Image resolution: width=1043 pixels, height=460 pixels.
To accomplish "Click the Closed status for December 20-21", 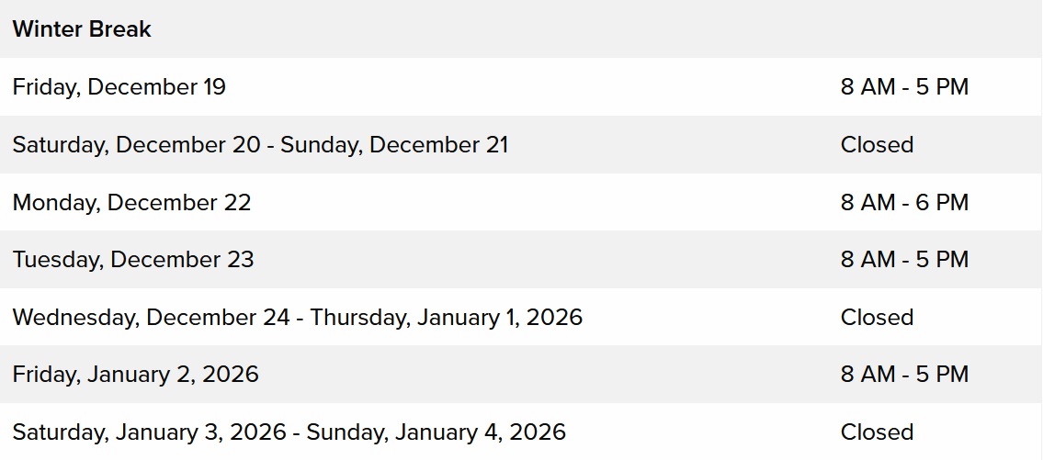I will tap(877, 145).
